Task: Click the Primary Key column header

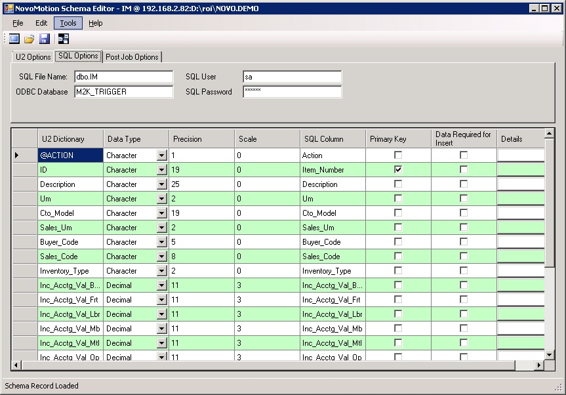Action: click(x=398, y=139)
